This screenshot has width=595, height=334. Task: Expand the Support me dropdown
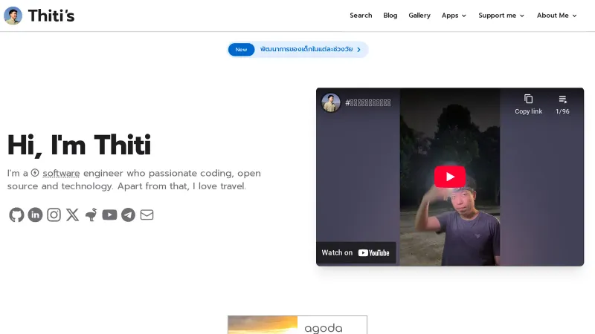pyautogui.click(x=501, y=16)
